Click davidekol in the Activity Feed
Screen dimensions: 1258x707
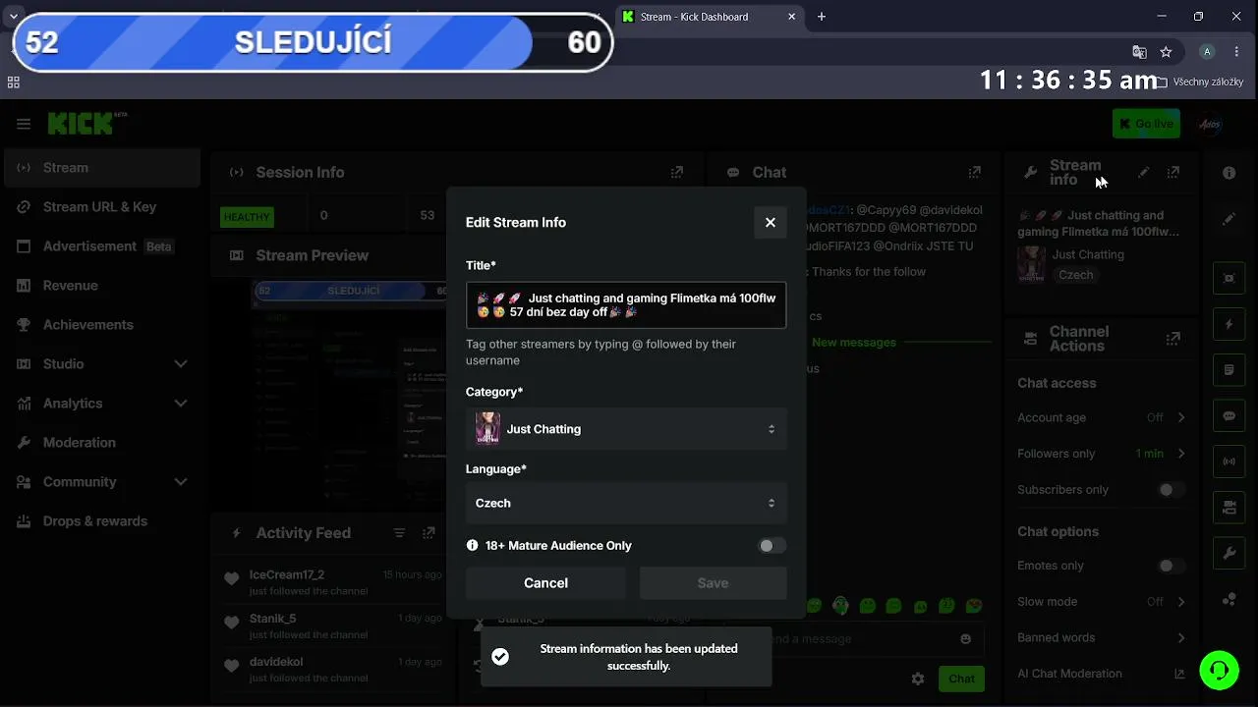[x=276, y=662]
